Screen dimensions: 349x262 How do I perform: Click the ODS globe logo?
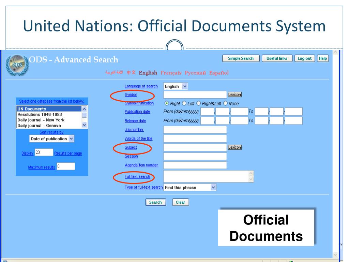point(17,65)
